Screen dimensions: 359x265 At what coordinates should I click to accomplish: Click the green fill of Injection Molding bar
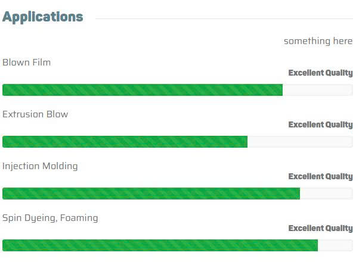click(x=151, y=194)
